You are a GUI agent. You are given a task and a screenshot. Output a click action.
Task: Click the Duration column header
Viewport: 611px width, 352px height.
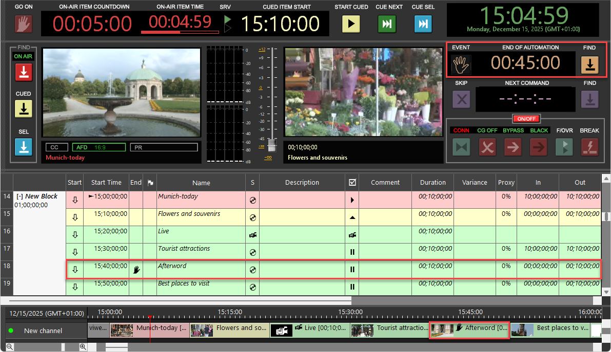pyautogui.click(x=432, y=183)
